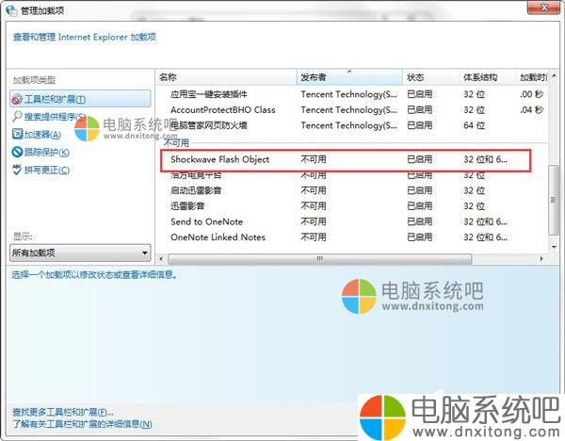Select the 工具栏和扩展 add-on type icon
Viewport: 565px width, 441px height.
click(18, 99)
